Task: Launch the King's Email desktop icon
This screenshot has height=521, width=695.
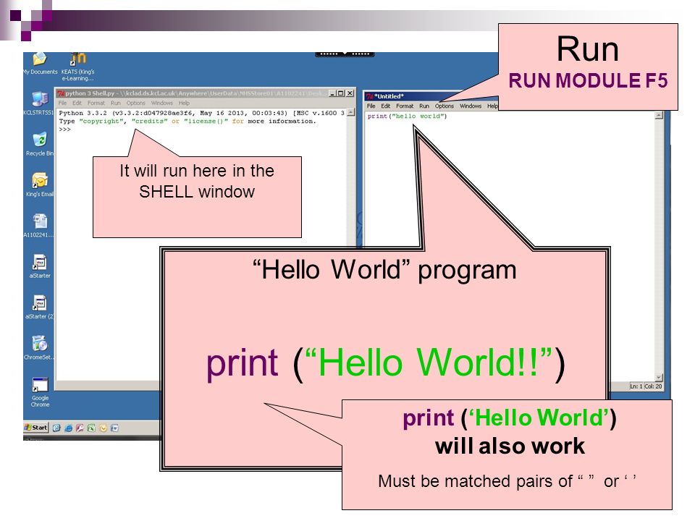Action: [39, 185]
